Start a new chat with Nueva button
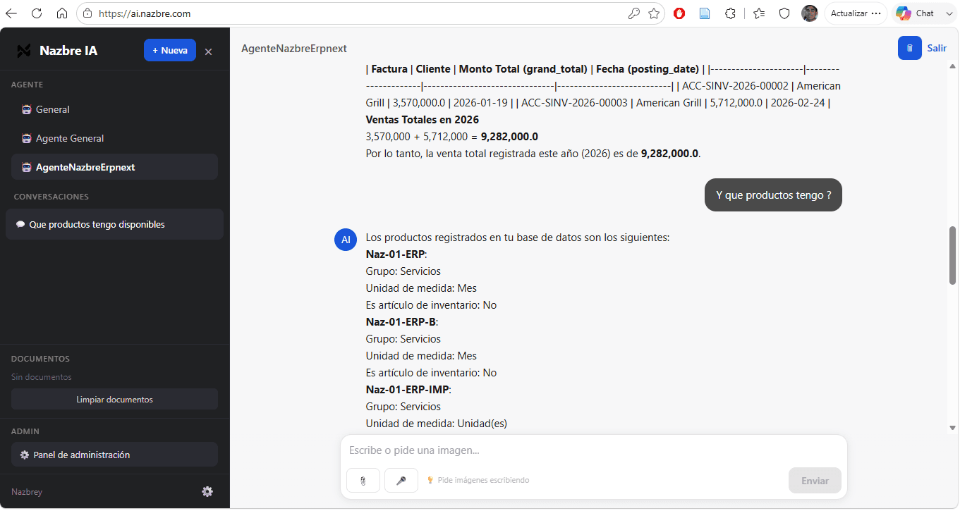The height and width of the screenshot is (511, 960). coord(170,50)
